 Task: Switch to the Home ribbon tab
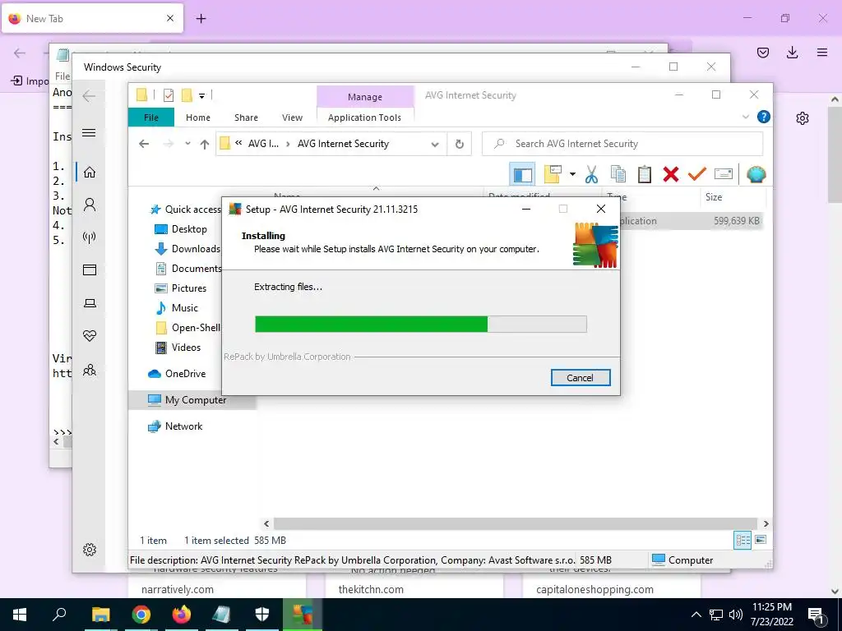(x=197, y=117)
